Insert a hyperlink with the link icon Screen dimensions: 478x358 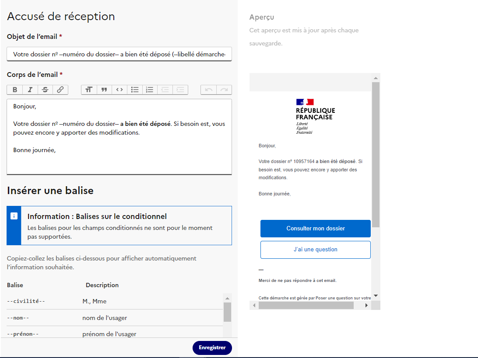(60, 90)
